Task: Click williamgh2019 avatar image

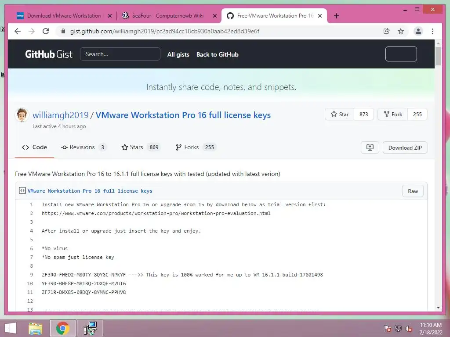Action: pos(22,115)
